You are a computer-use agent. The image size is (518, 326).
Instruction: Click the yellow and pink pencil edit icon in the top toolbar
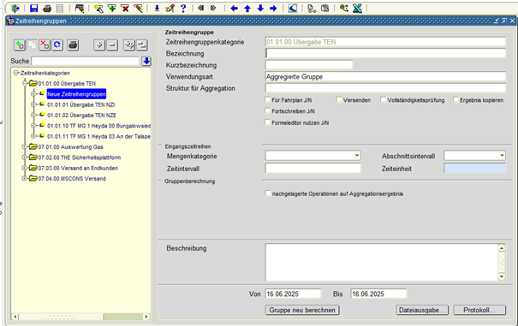170,9
